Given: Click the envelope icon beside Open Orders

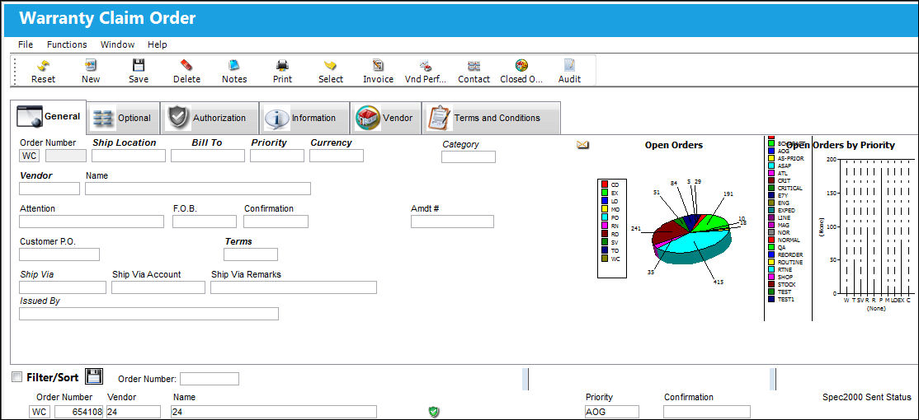Looking at the screenshot, I should coord(582,144).
